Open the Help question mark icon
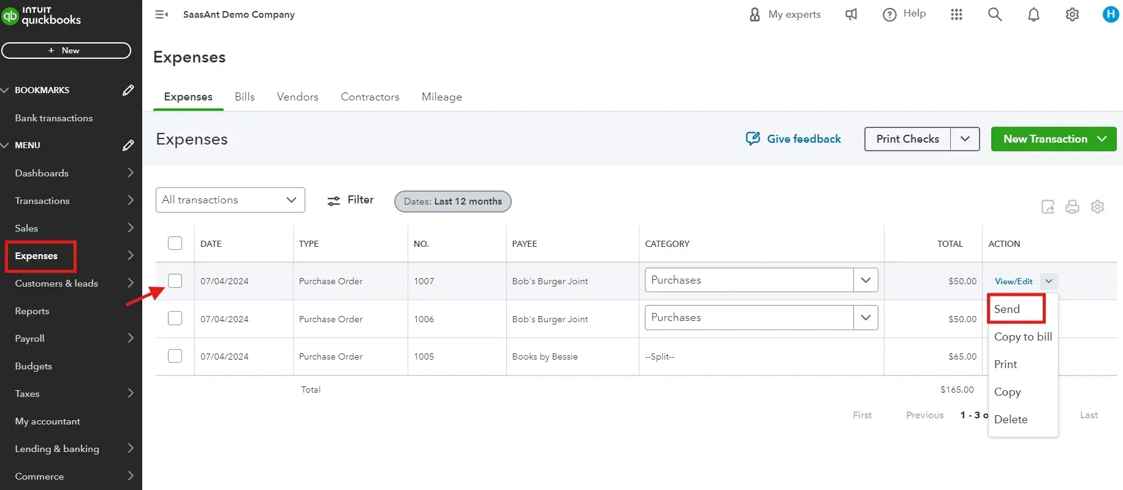Screen dimensions: 1123x490 click(x=889, y=14)
